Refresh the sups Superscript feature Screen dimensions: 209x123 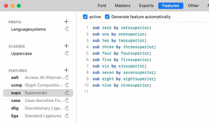point(67,93)
